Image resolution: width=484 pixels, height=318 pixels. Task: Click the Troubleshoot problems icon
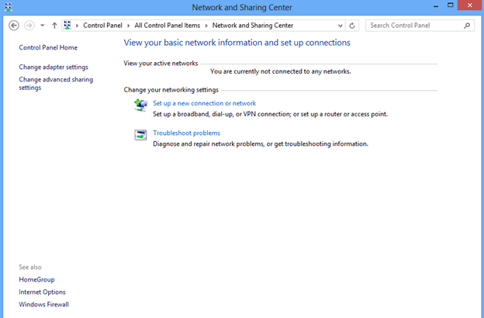(x=140, y=135)
